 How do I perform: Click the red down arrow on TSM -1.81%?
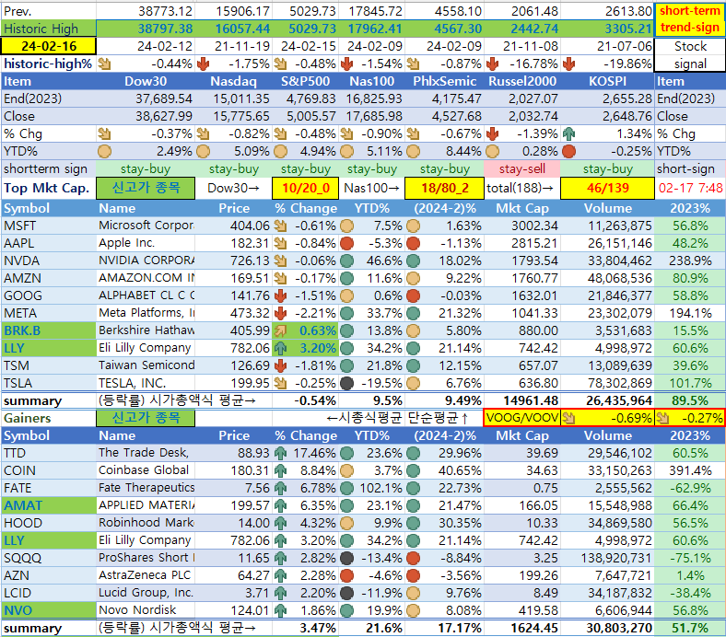point(280,366)
